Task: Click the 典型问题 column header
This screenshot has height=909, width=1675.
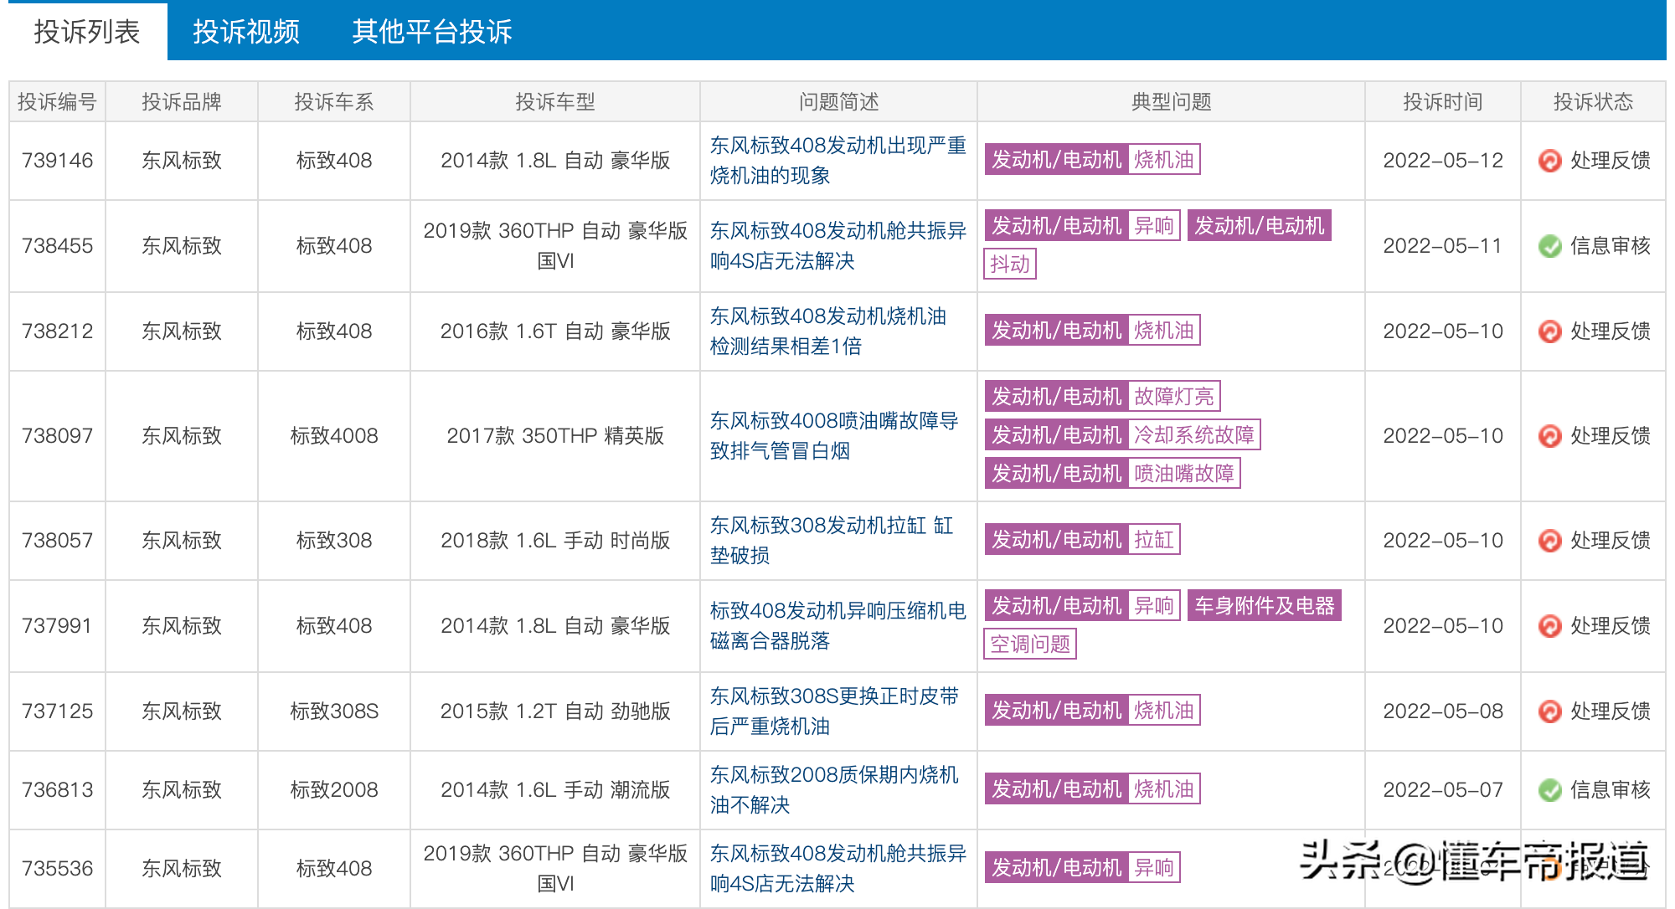Action: click(x=1171, y=102)
